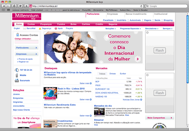Image resolution: width=189 pixels, height=131 pixels.
Task: Open the Contas menu tab
Action: [31, 24]
